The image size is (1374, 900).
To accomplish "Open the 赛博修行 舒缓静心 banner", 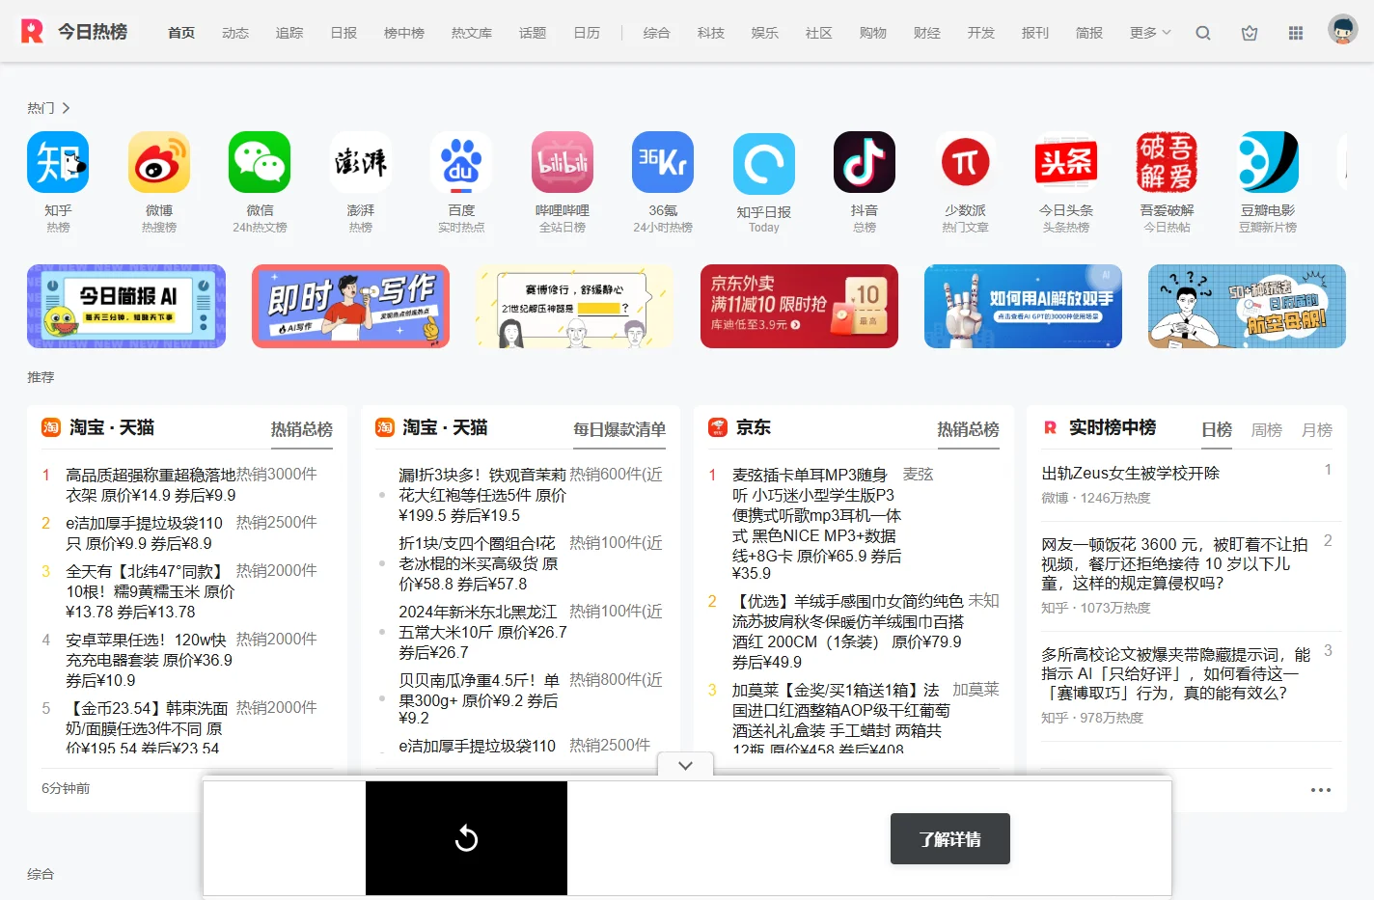I will [575, 307].
